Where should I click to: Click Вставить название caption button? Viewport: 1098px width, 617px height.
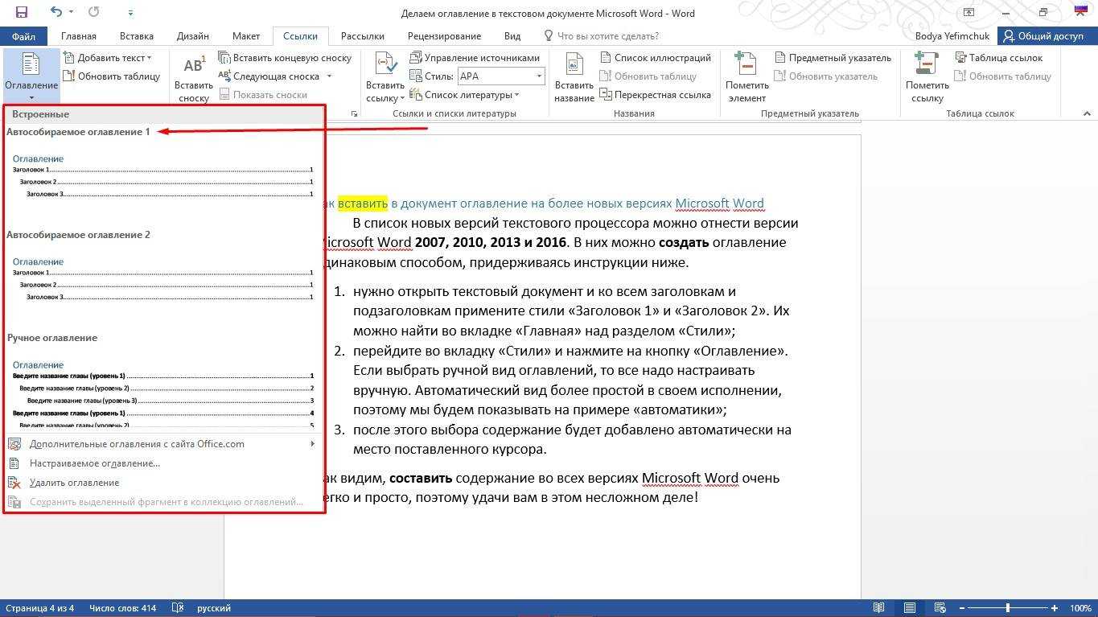[x=574, y=79]
